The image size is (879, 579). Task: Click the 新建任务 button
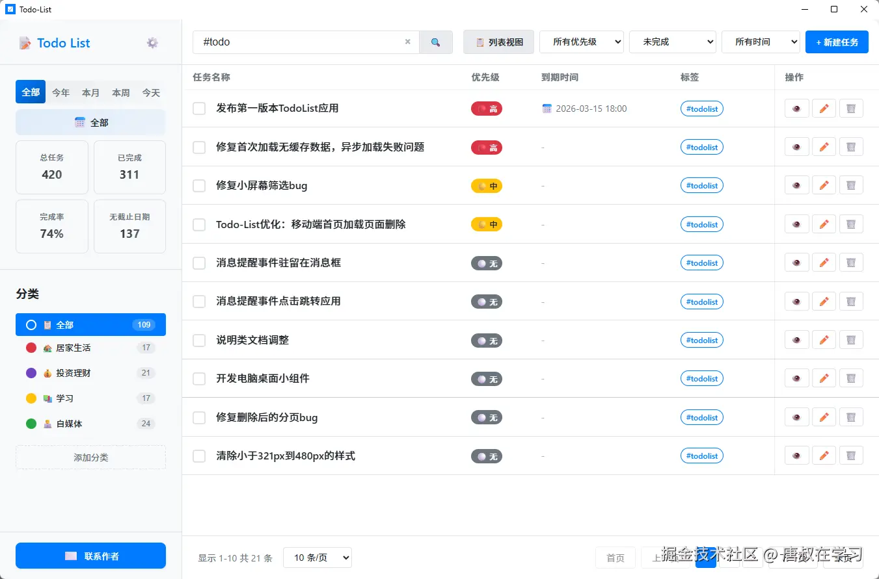(837, 42)
